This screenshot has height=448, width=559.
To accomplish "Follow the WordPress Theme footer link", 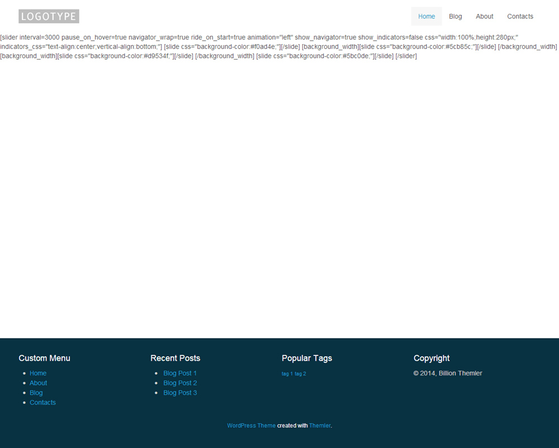I will tap(251, 426).
